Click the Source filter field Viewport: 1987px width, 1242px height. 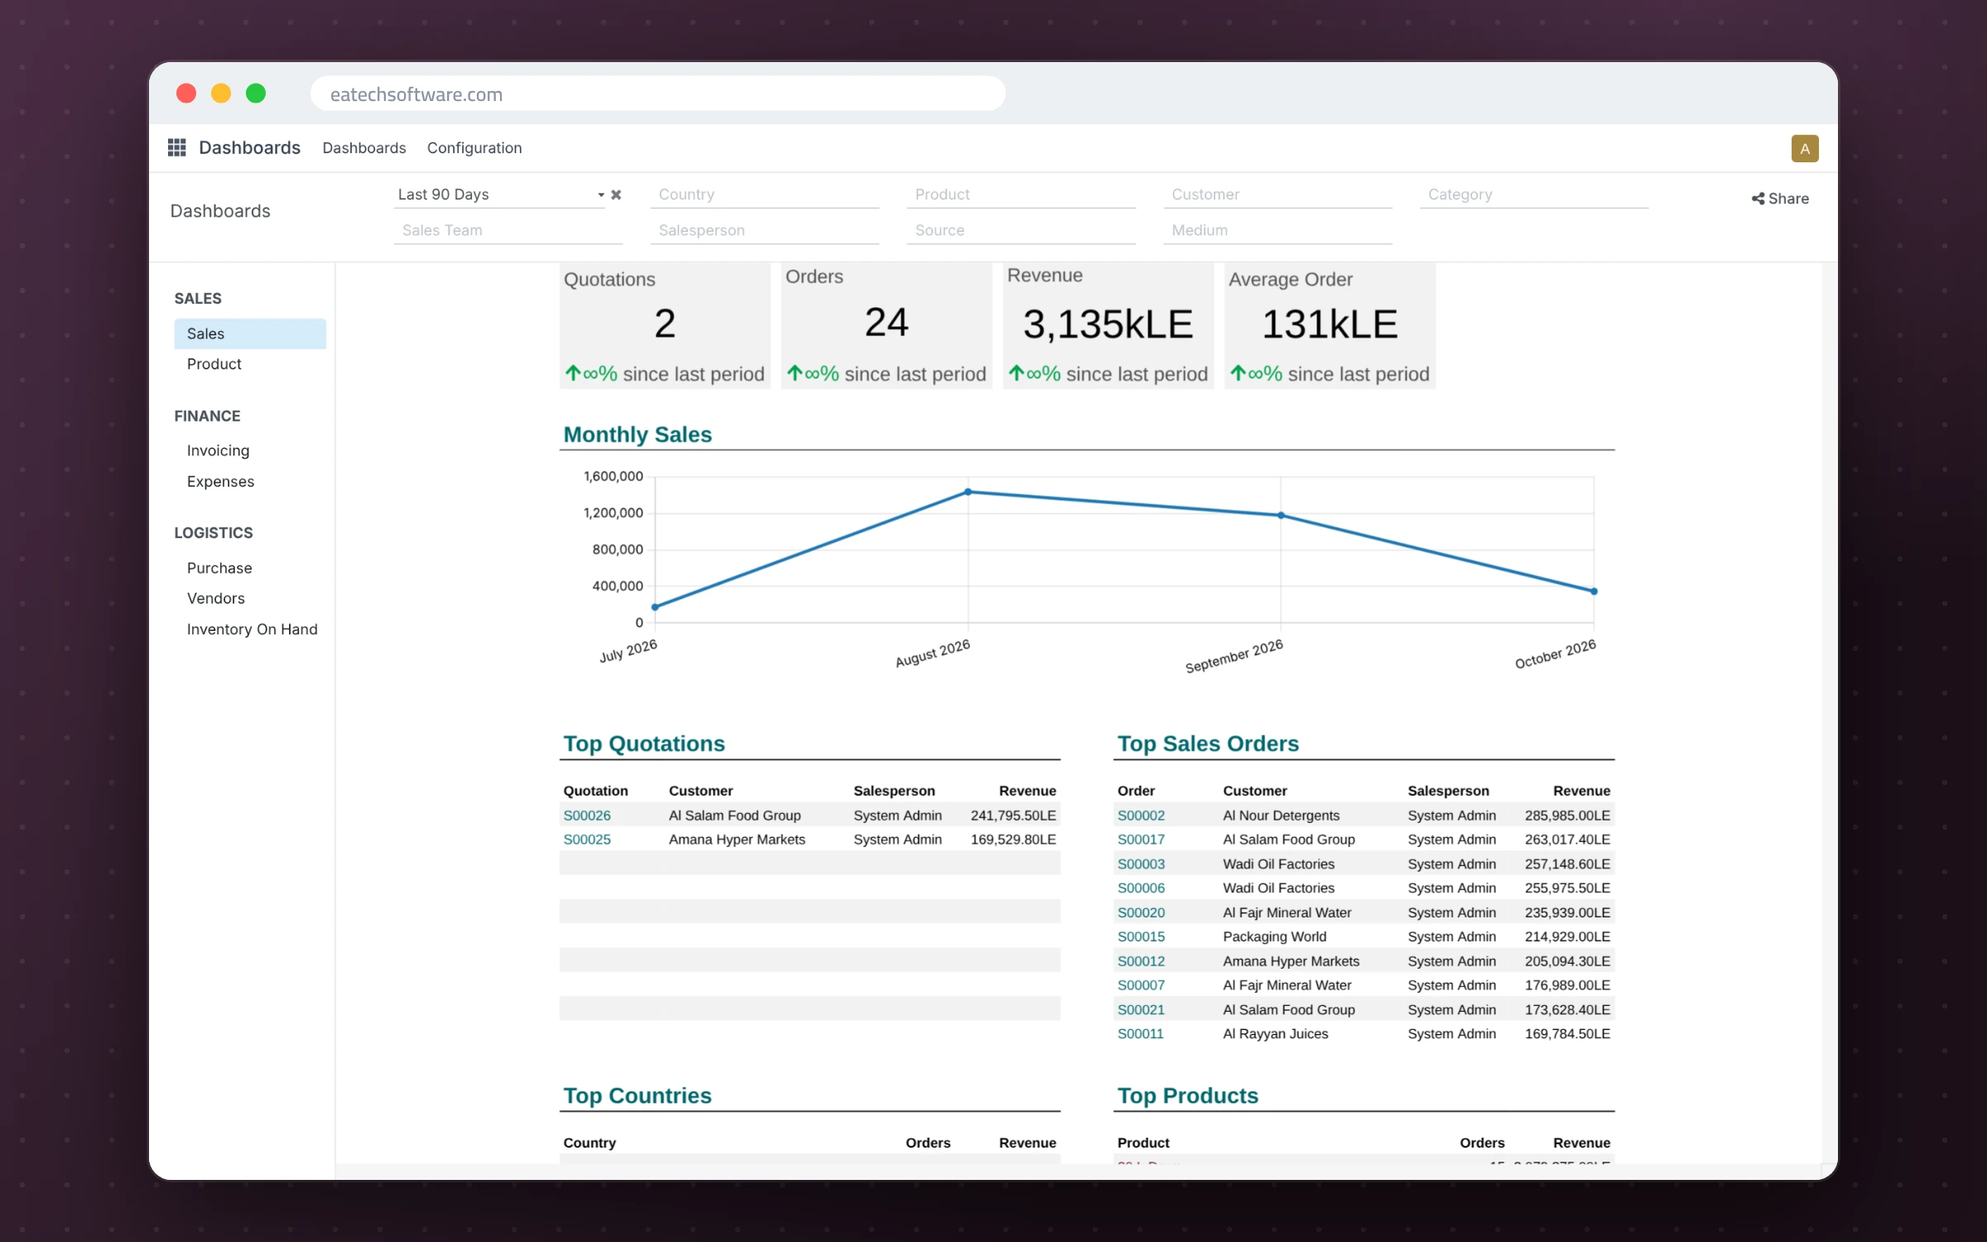[x=1021, y=230]
